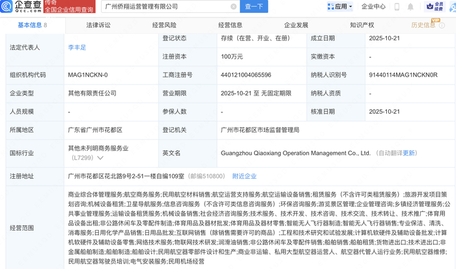Open legal representative 李丰足 link
Image resolution: width=456 pixels, height=269 pixels.
[77, 47]
